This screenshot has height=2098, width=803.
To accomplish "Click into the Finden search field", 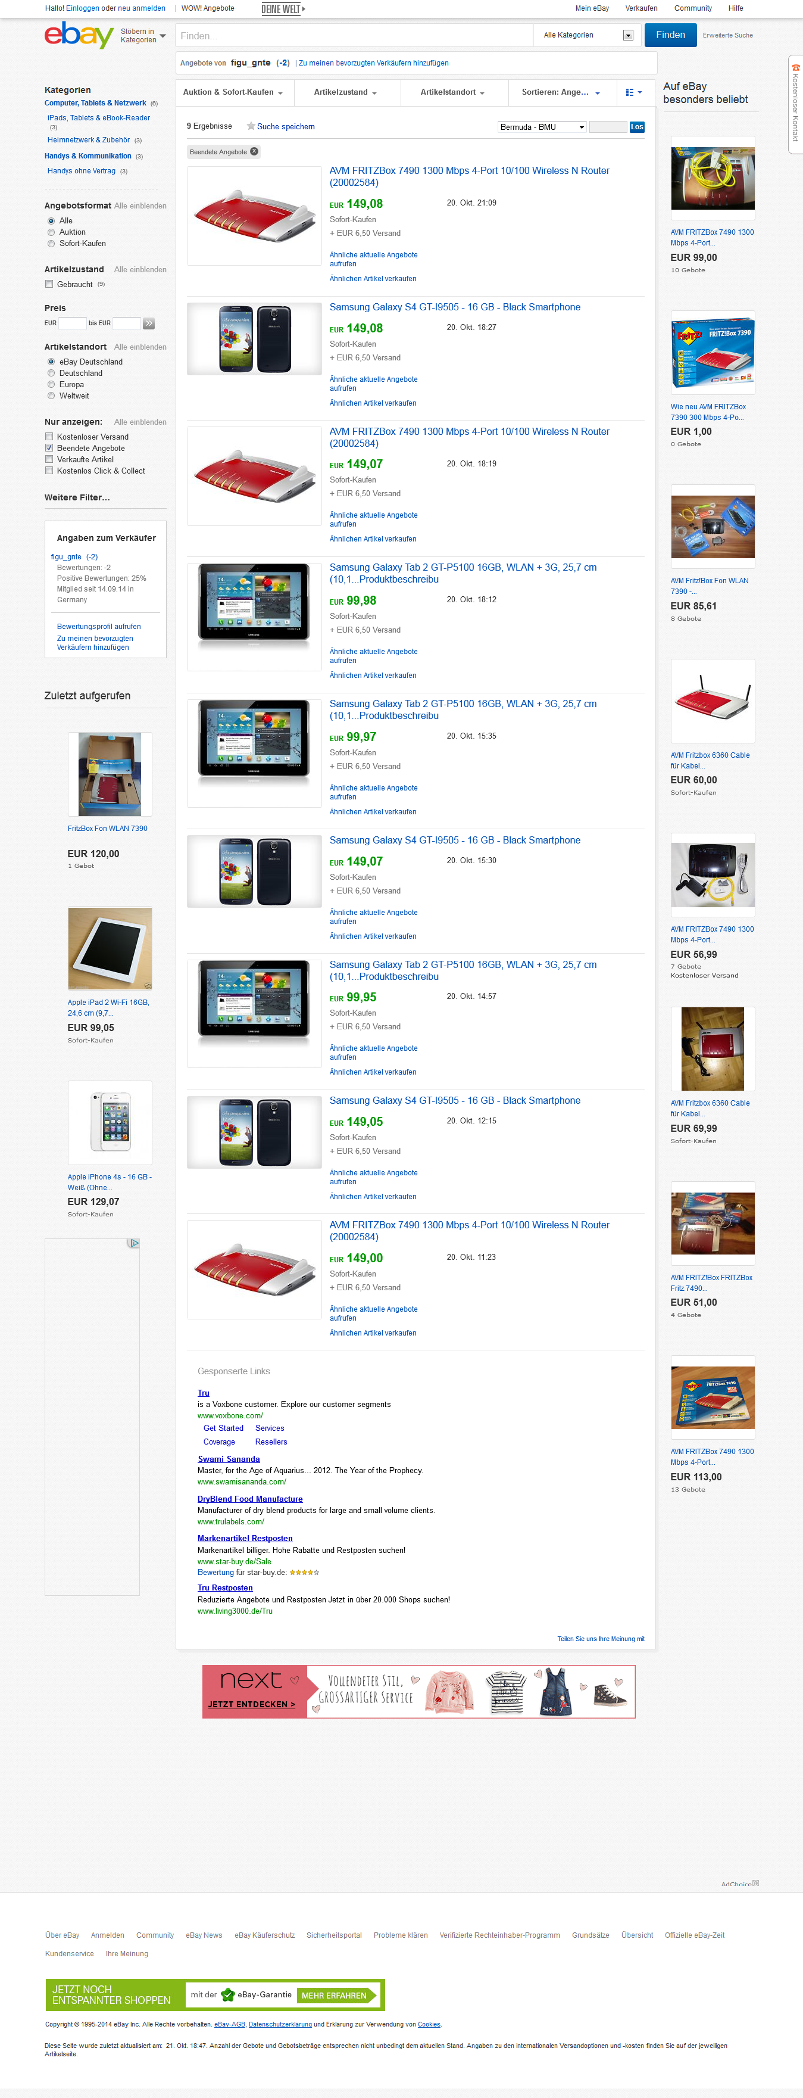I will pos(354,35).
